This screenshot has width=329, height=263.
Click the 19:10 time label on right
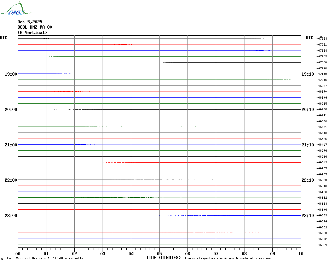[307, 74]
